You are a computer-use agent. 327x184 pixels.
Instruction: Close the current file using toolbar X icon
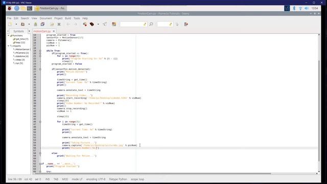coord(59,24)
